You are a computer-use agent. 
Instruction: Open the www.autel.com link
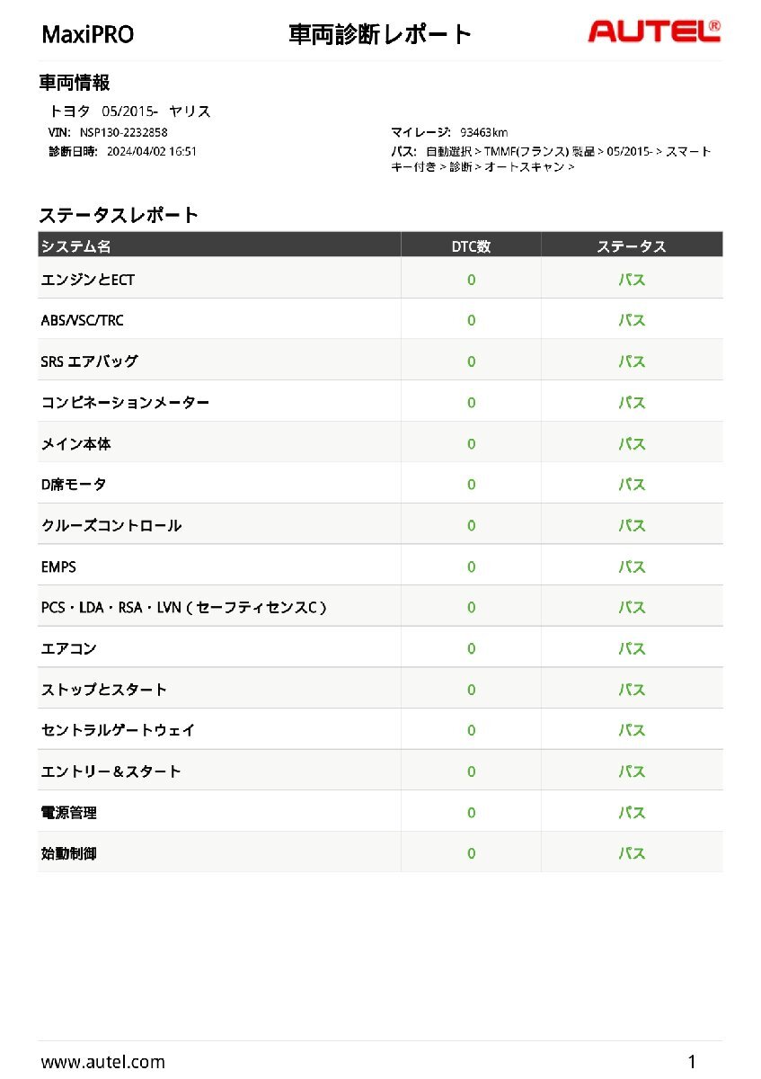[103, 1062]
